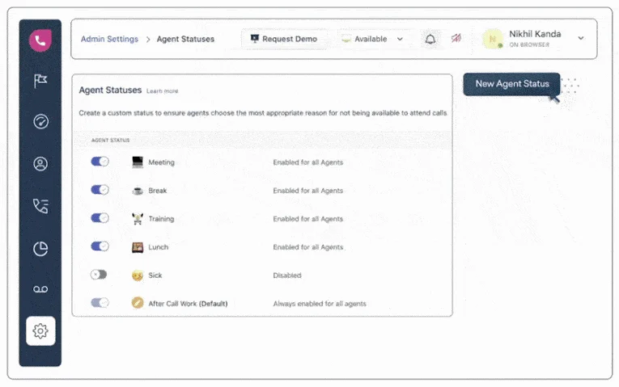The width and height of the screenshot is (619, 387).
Task: Open the pie chart reports icon
Action: click(x=40, y=249)
